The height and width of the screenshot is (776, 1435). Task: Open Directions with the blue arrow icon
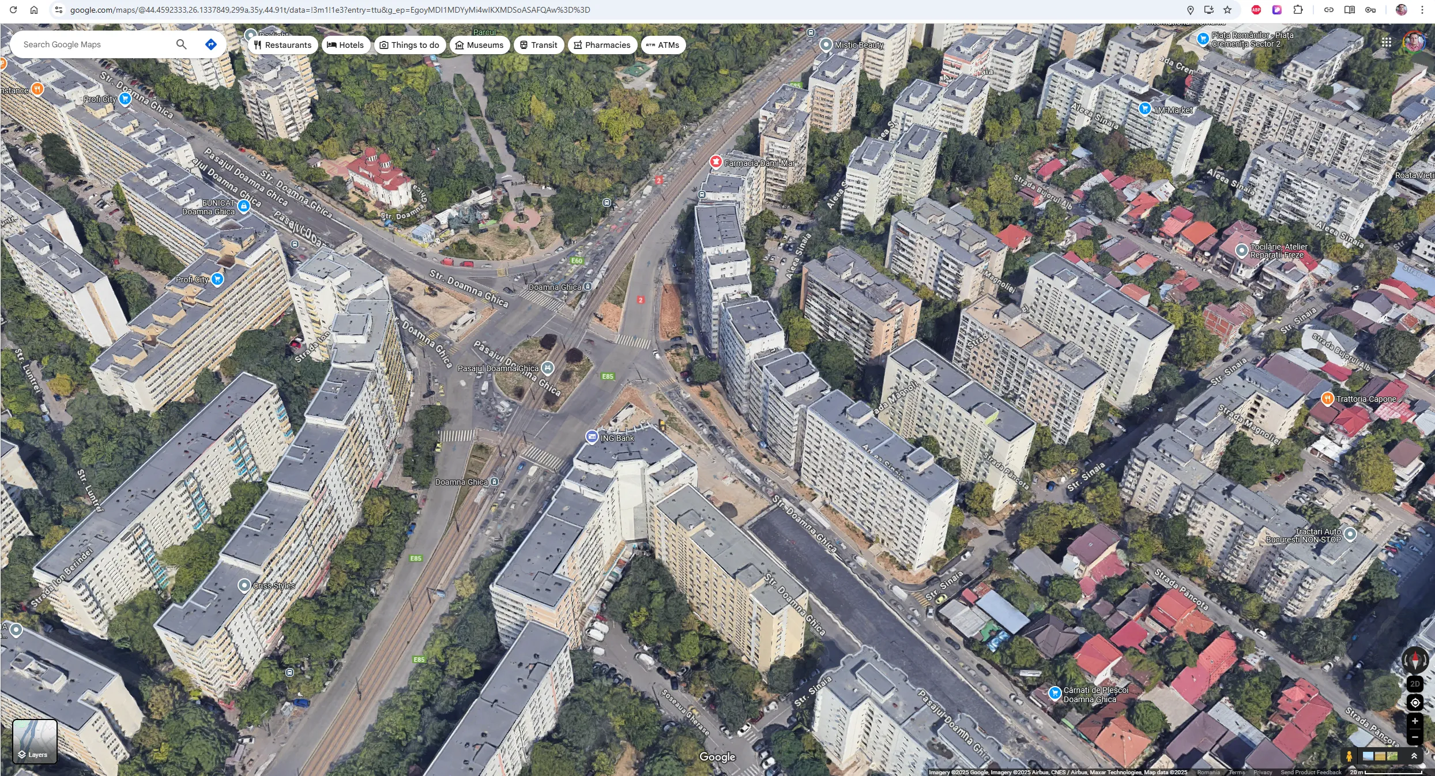[211, 44]
